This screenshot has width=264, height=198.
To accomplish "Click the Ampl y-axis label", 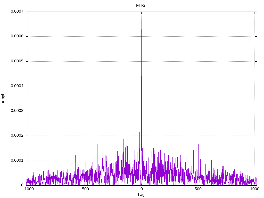I will tap(3, 99).
